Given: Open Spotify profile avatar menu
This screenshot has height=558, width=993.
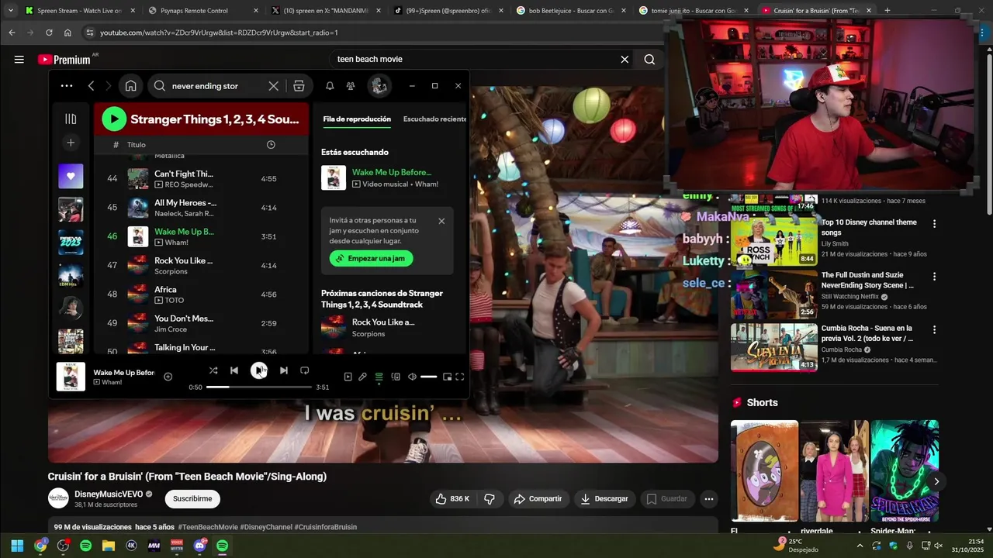Looking at the screenshot, I should (x=379, y=86).
